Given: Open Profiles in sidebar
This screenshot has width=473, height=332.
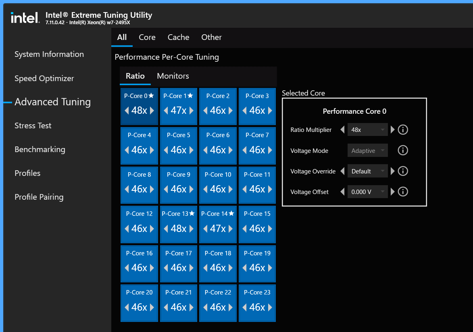Looking at the screenshot, I should (x=27, y=173).
